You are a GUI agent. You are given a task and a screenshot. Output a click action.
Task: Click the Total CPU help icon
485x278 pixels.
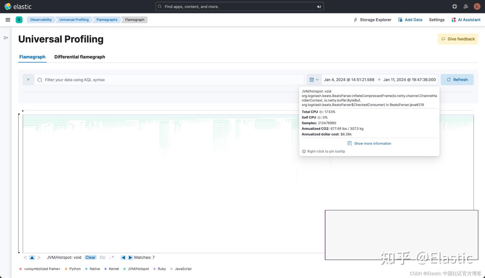[321, 112]
